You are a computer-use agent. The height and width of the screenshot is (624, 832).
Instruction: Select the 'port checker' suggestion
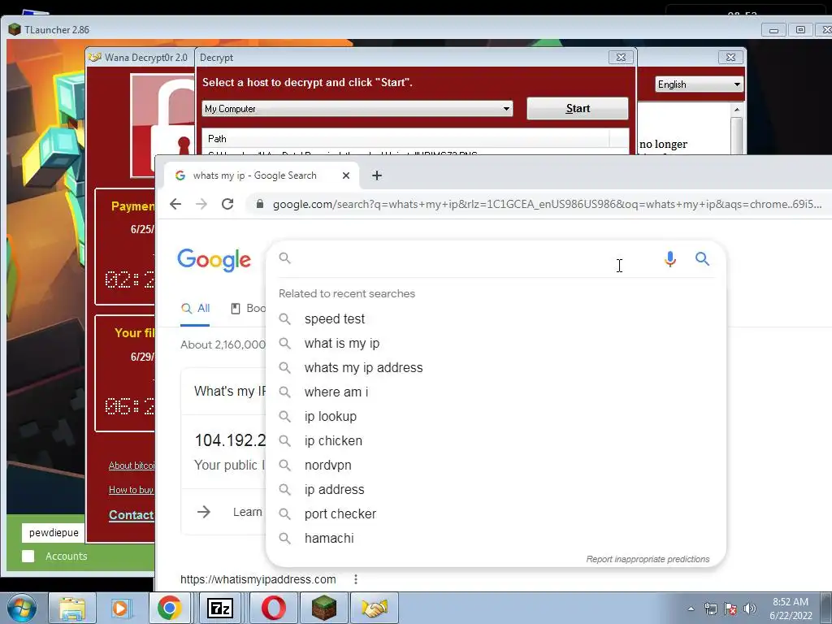click(x=496, y=514)
